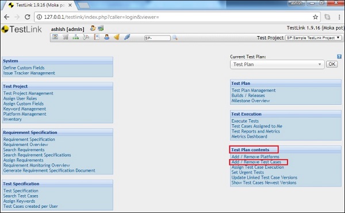The image size is (345, 213).
Task: Click the SP- test case search field
Action: point(158,38)
